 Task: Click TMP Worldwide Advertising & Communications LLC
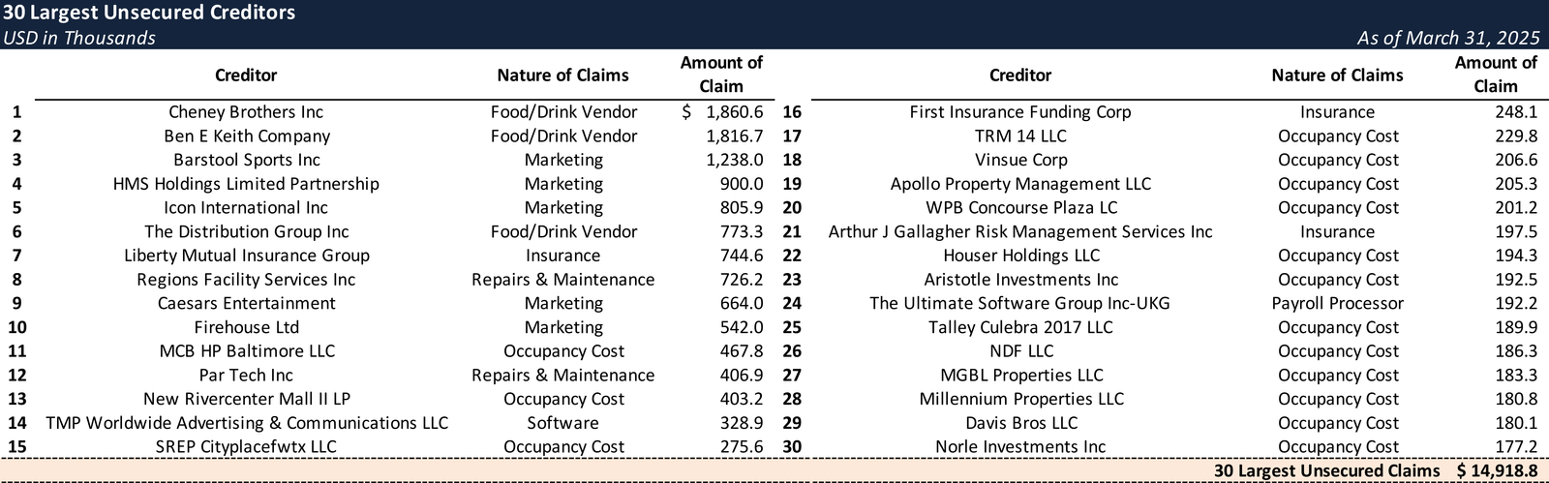click(247, 423)
